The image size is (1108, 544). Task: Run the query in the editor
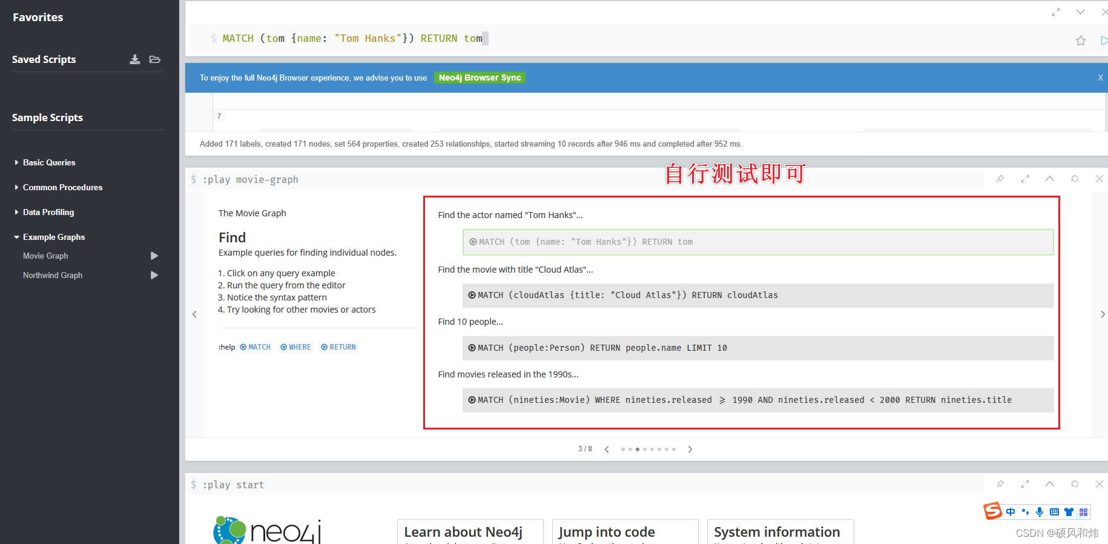(1104, 41)
